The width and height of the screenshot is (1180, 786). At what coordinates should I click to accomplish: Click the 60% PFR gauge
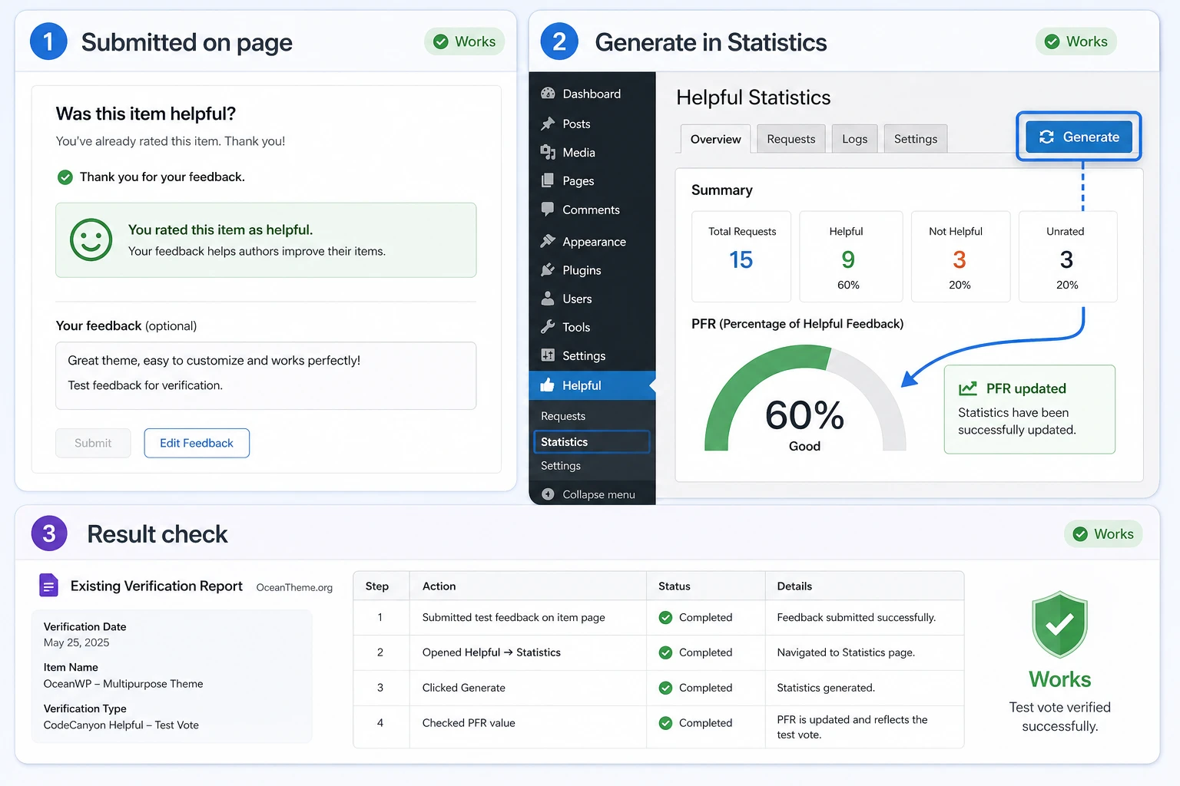[x=805, y=399]
